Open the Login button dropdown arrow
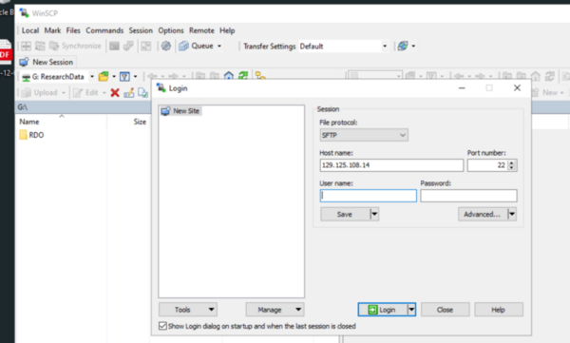Screen dimensions: 570x343 pyautogui.click(x=411, y=310)
